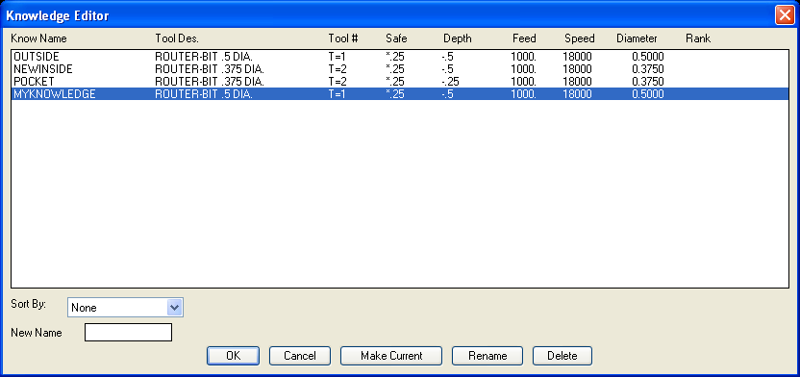800x377 pixels.
Task: Click speed 18000 in OUTSIDE row
Action: (x=578, y=57)
